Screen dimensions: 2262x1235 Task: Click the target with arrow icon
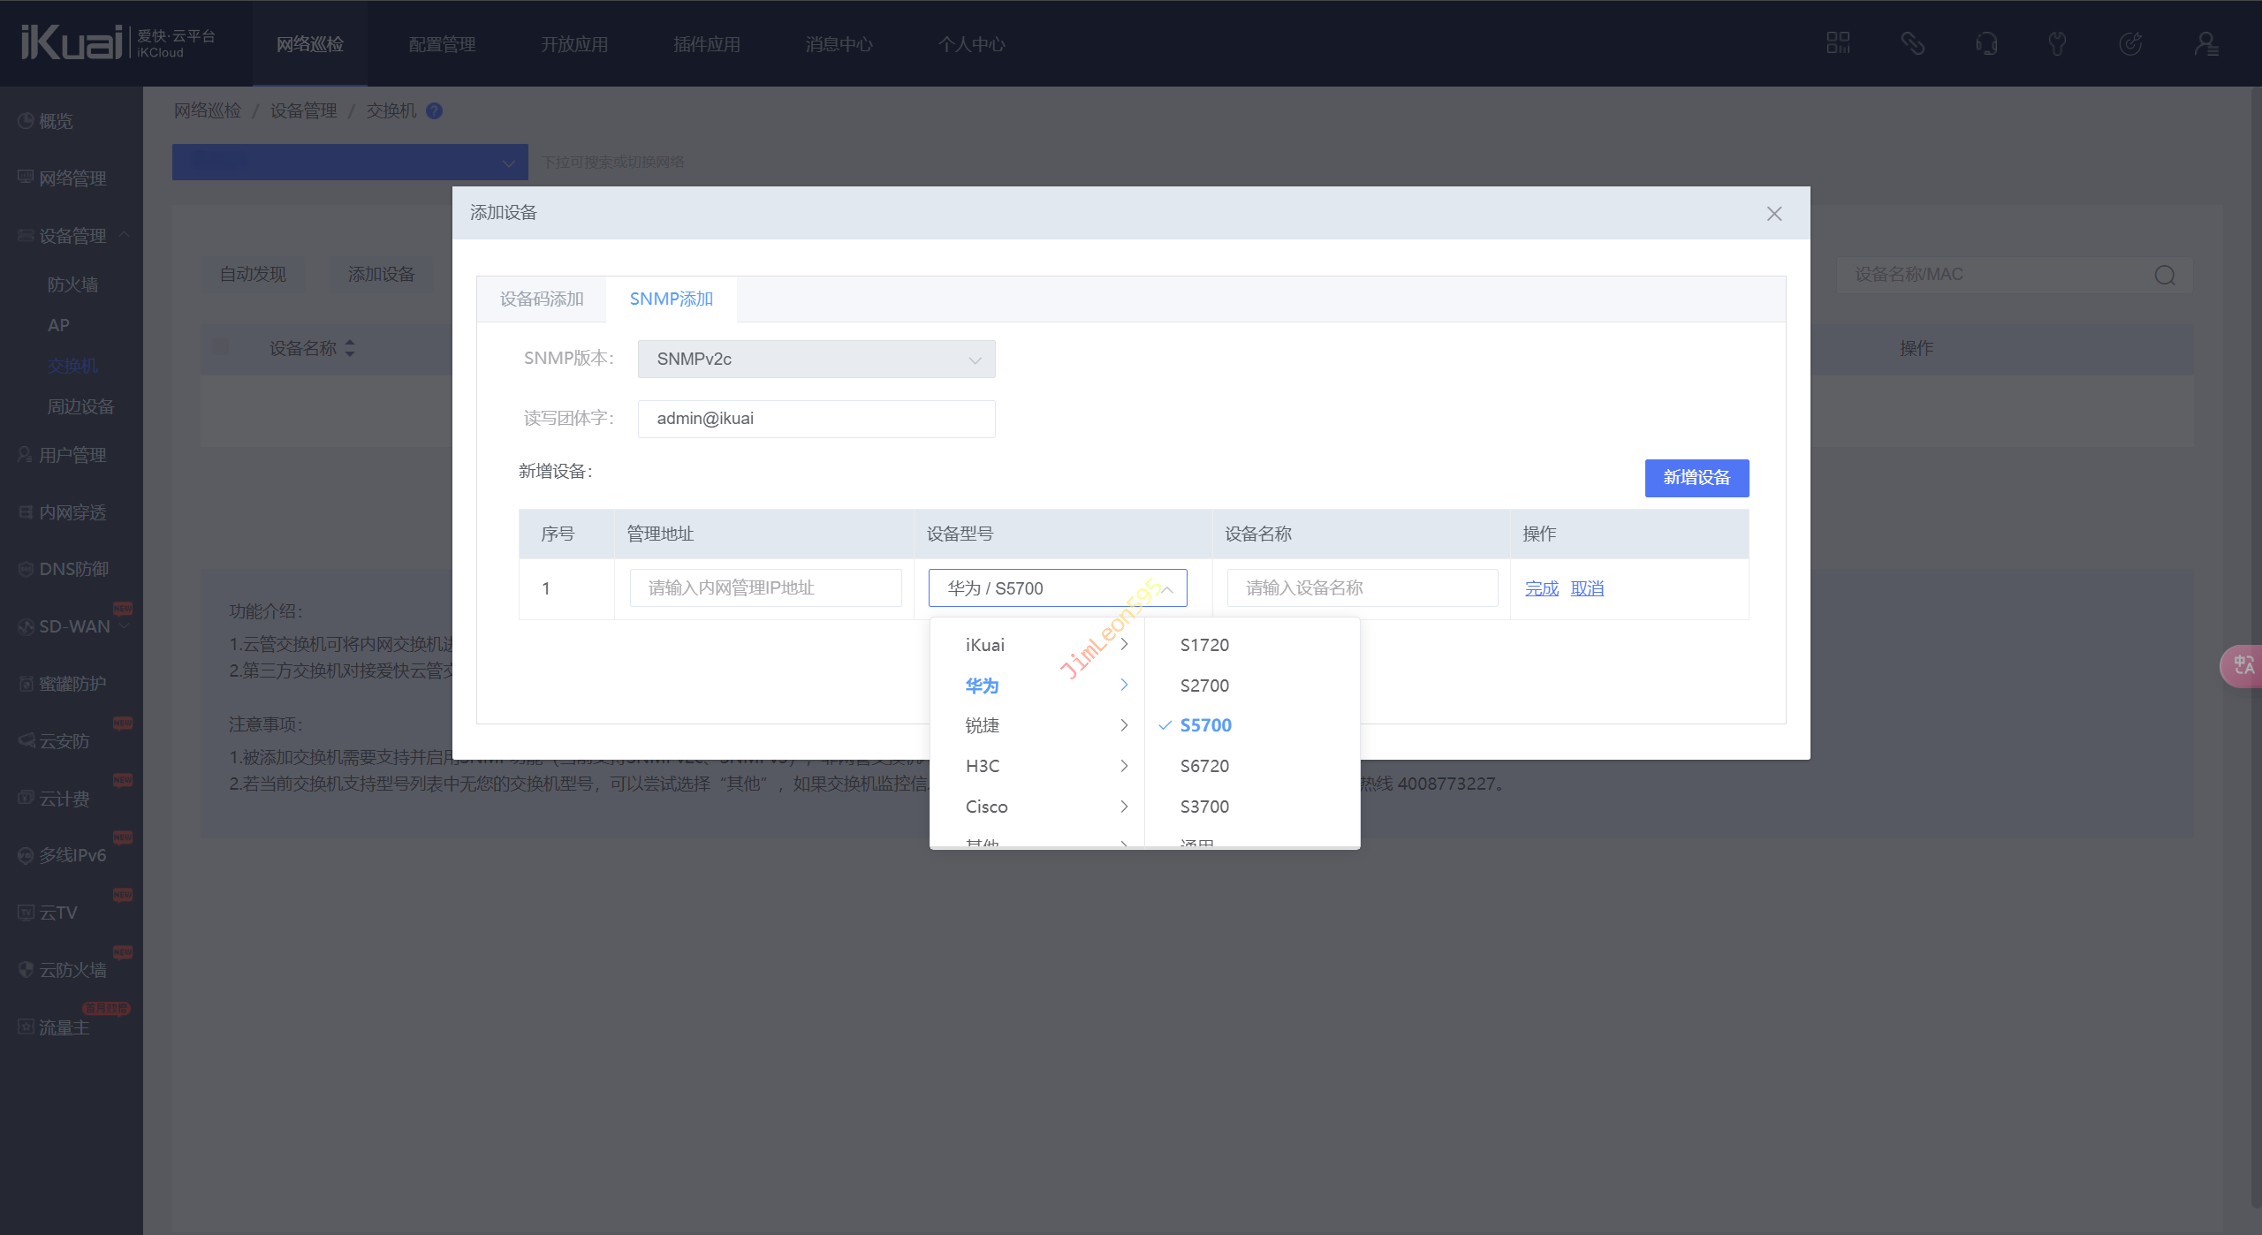[2130, 43]
